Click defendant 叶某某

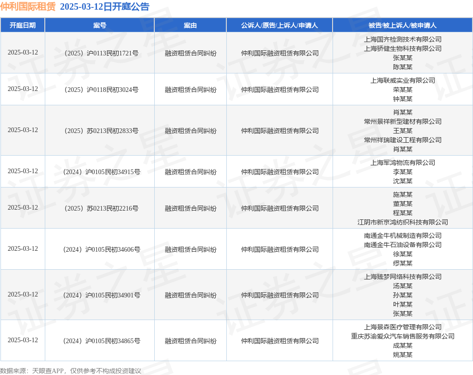(x=403, y=304)
